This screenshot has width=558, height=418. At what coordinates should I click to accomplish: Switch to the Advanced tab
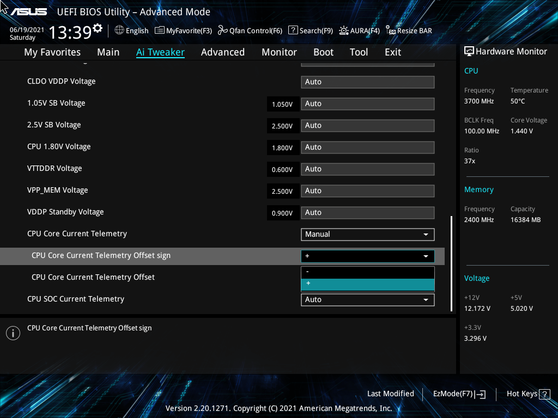pyautogui.click(x=223, y=52)
